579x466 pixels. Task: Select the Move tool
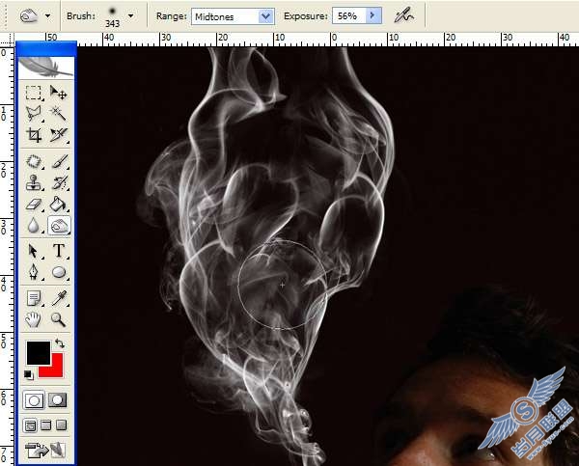click(58, 93)
